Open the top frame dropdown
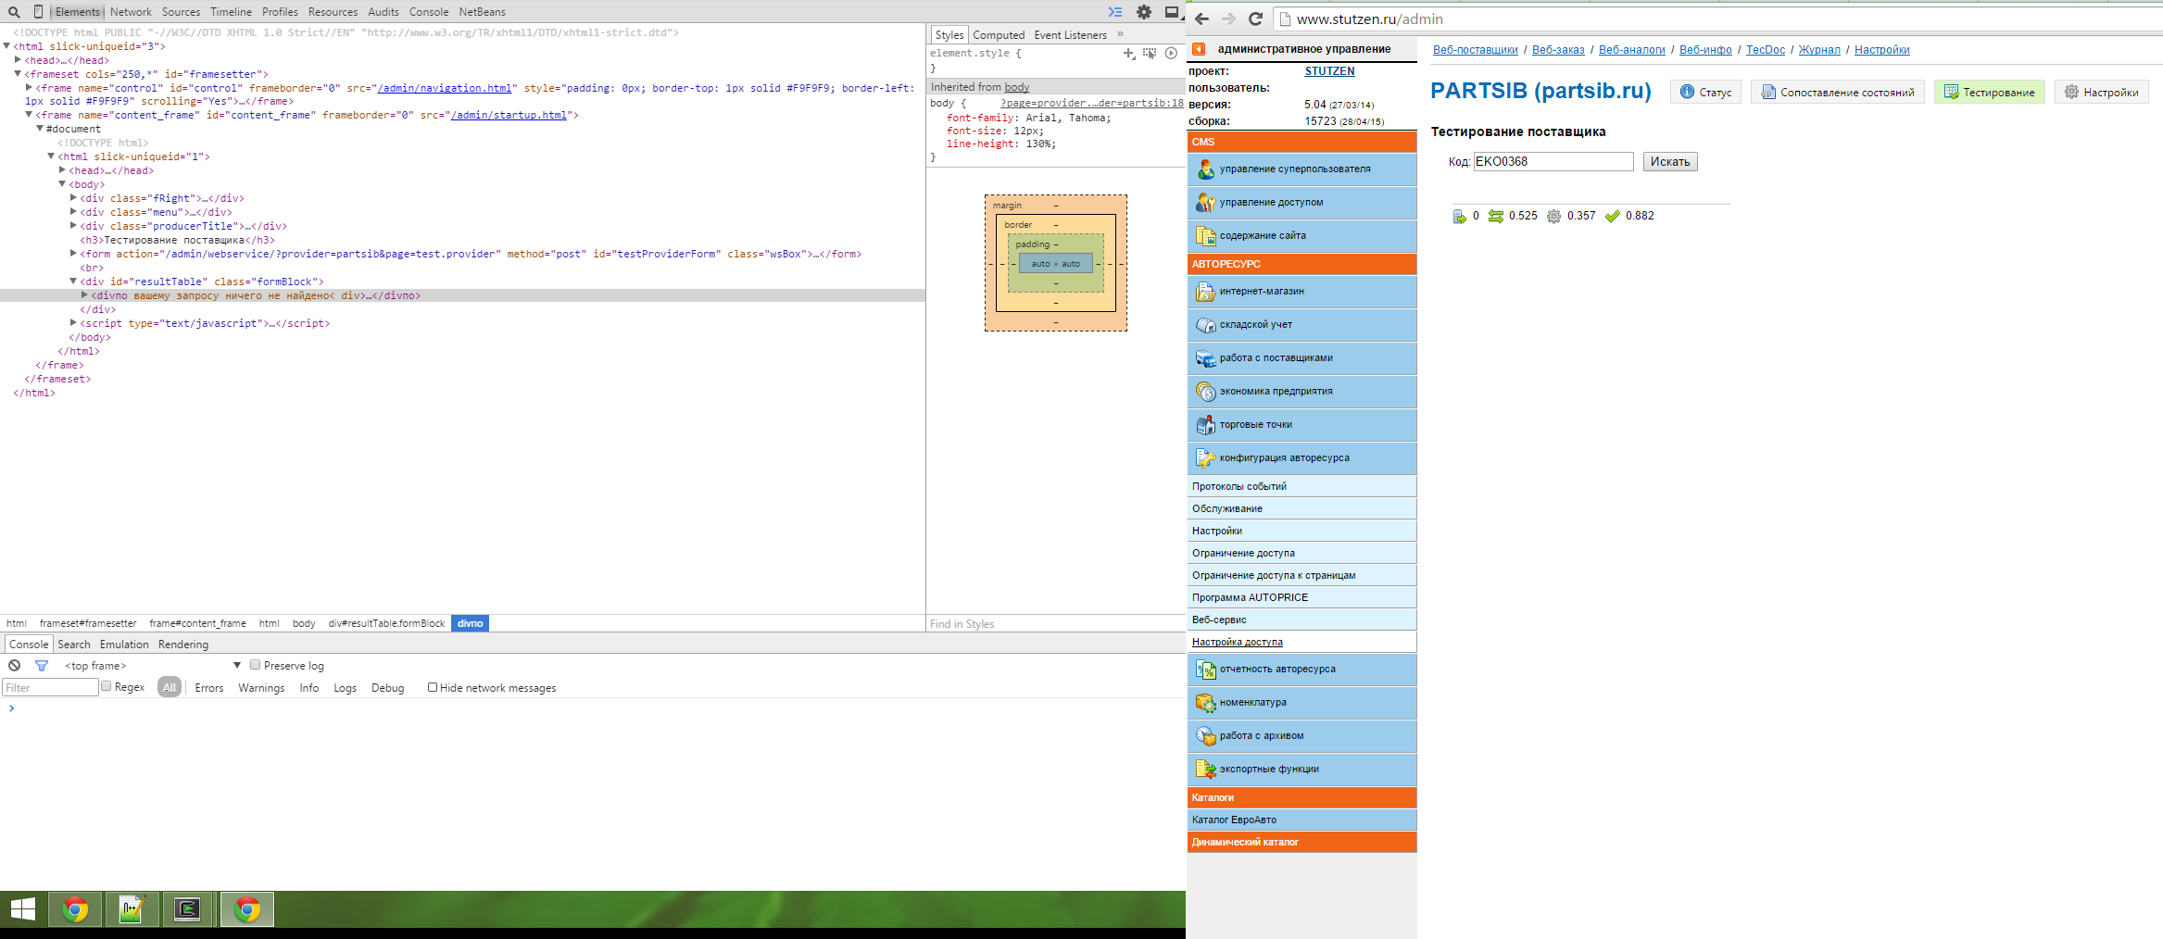This screenshot has height=939, width=2163. [153, 666]
